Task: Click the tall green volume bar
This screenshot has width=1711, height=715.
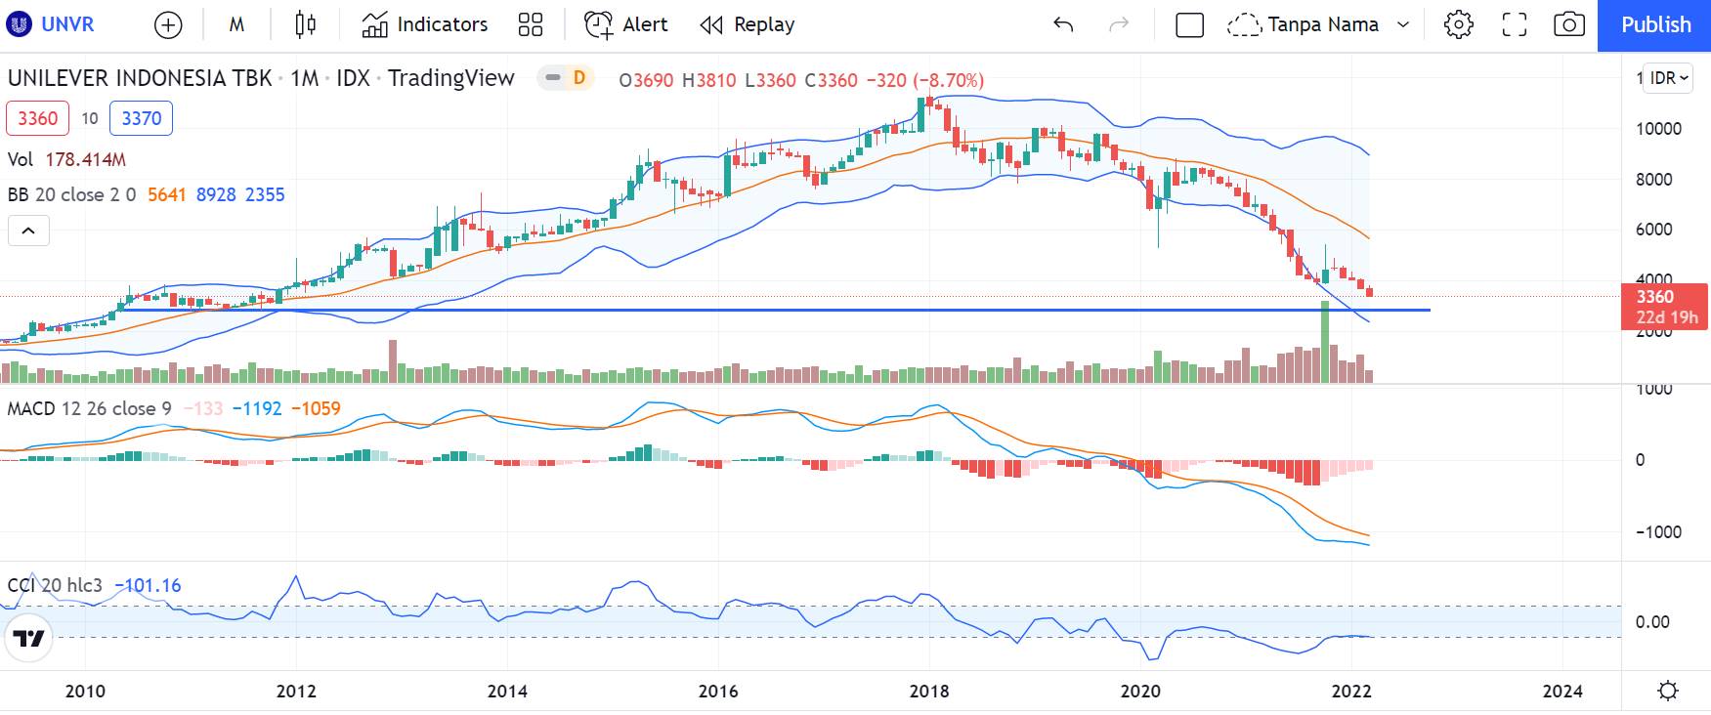Action: [x=1326, y=341]
